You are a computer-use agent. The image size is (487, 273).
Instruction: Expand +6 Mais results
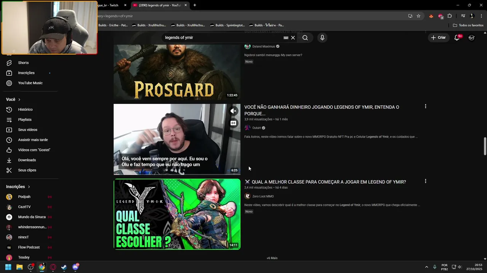click(x=272, y=258)
